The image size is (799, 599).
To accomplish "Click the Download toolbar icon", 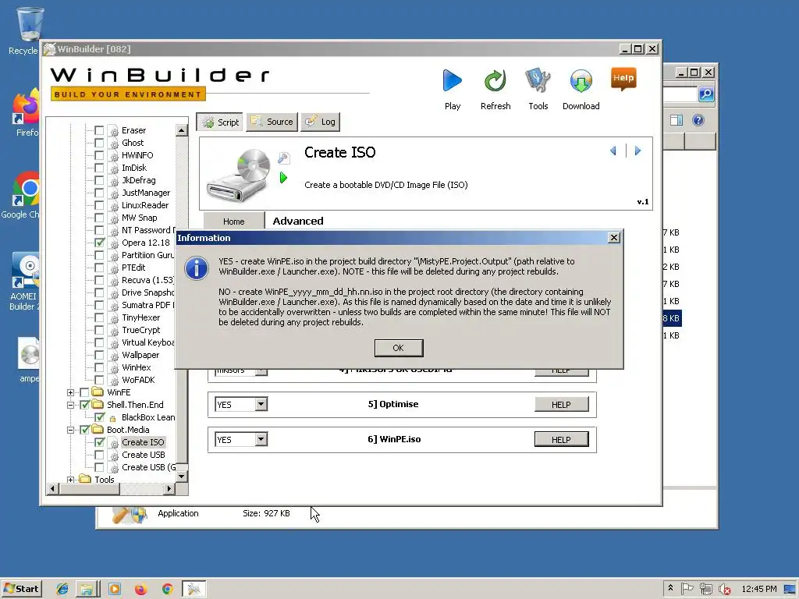I will 581,81.
